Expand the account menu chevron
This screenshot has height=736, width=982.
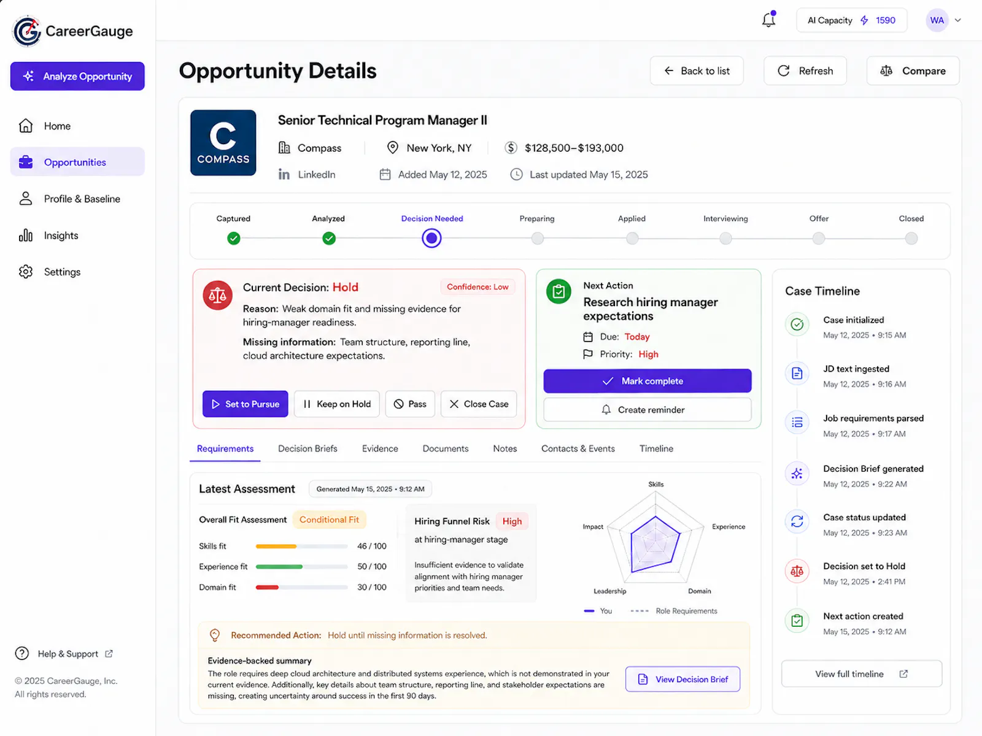point(958,20)
